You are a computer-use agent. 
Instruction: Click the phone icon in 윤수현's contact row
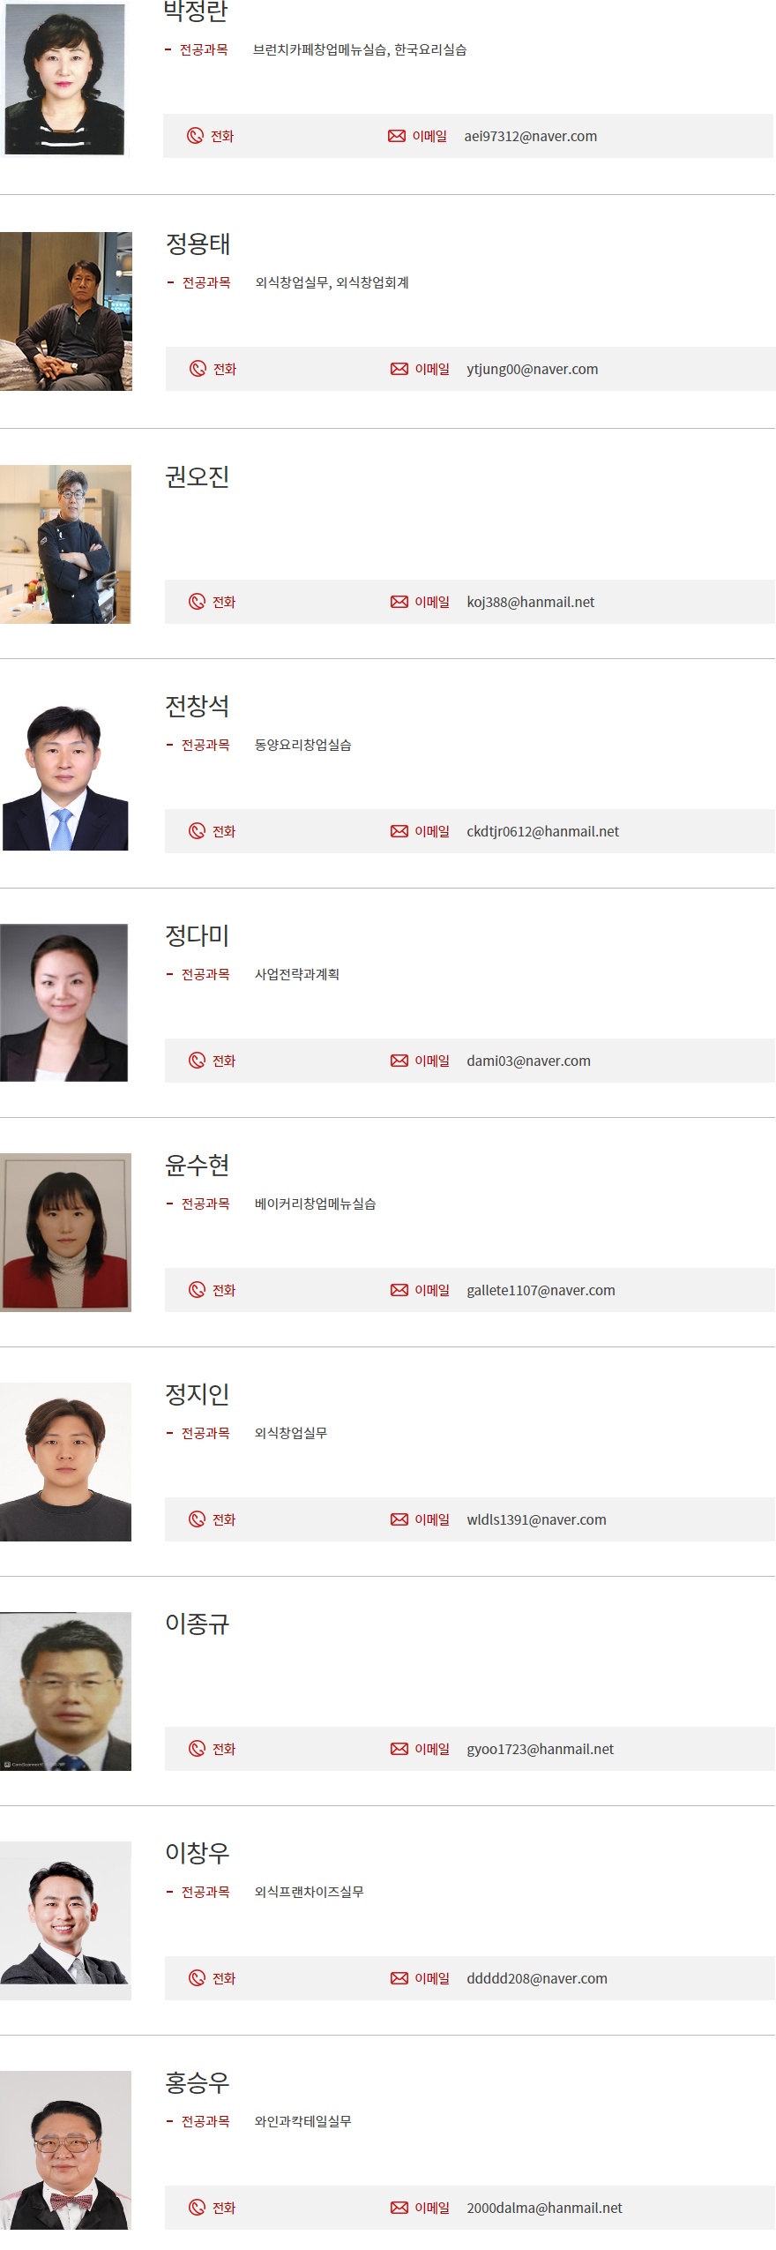(x=198, y=1290)
